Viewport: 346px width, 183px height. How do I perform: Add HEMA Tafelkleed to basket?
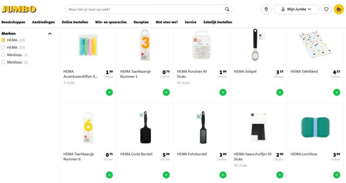(337, 92)
